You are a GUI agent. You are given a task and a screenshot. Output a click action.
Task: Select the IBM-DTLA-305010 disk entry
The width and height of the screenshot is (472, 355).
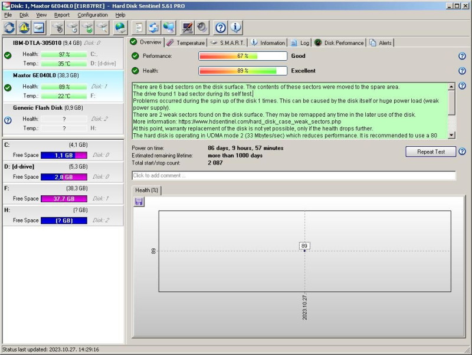coord(63,53)
